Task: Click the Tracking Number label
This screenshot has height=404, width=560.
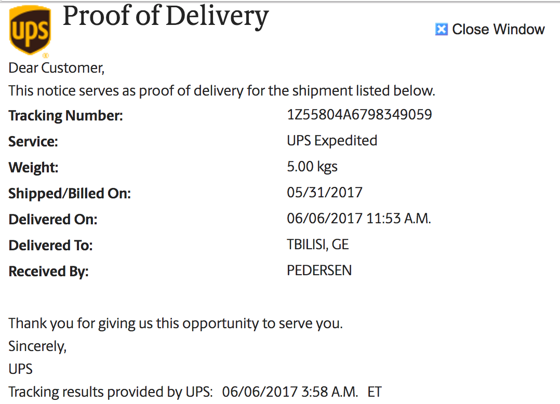Action: 65,116
